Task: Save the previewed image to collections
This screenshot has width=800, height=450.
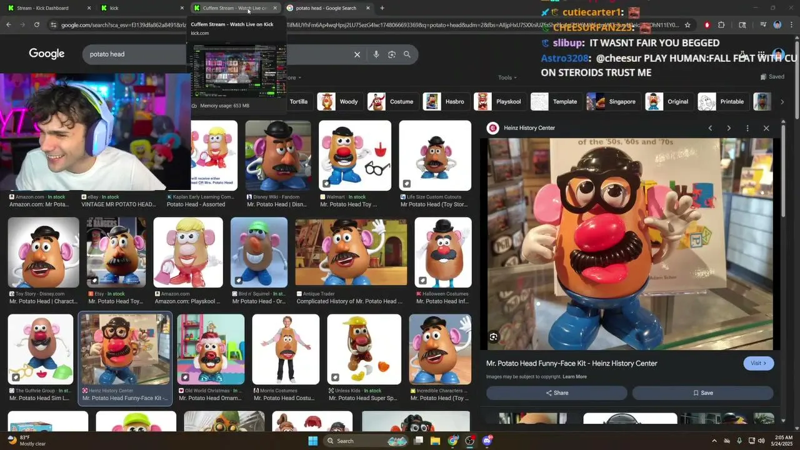Action: [703, 393]
